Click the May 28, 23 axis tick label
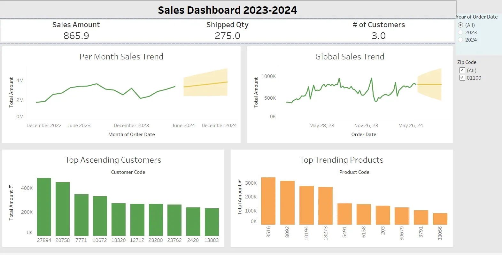Viewport: 502px width, 255px height. pos(322,126)
